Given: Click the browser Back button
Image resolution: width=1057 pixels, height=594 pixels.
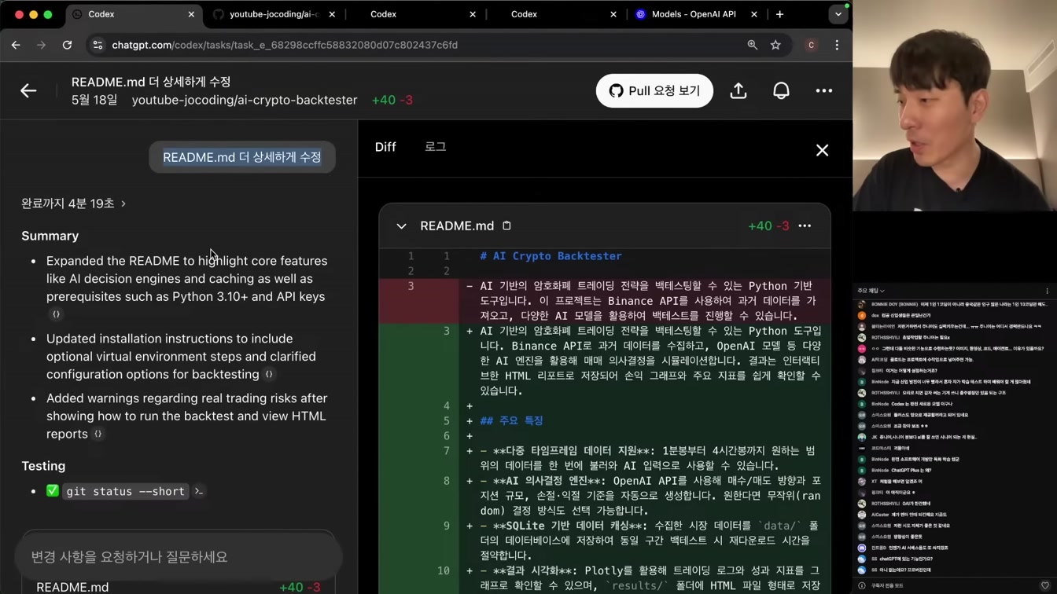Looking at the screenshot, I should (x=16, y=46).
